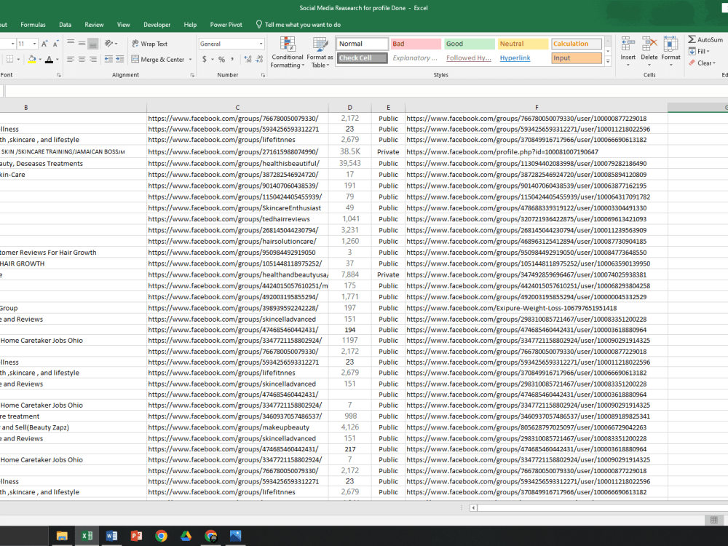Apply the Neutral cell style

pos(523,44)
